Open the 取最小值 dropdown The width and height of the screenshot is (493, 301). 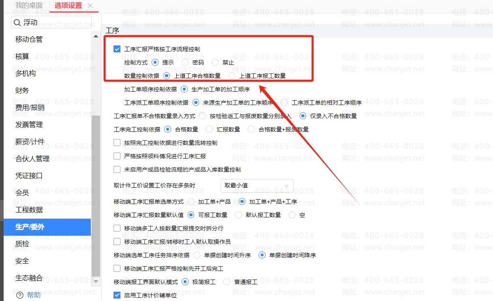pyautogui.click(x=257, y=186)
